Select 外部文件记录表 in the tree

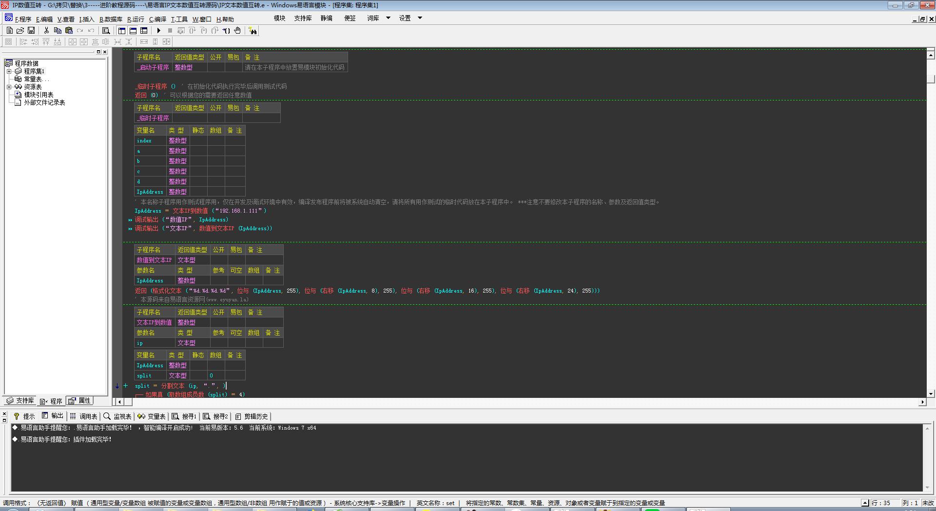(44, 102)
